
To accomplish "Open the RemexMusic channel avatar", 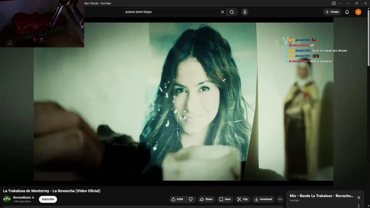I will pos(7,199).
